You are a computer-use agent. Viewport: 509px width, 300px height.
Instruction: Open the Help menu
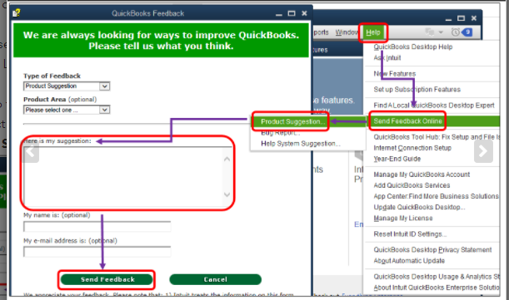point(373,32)
